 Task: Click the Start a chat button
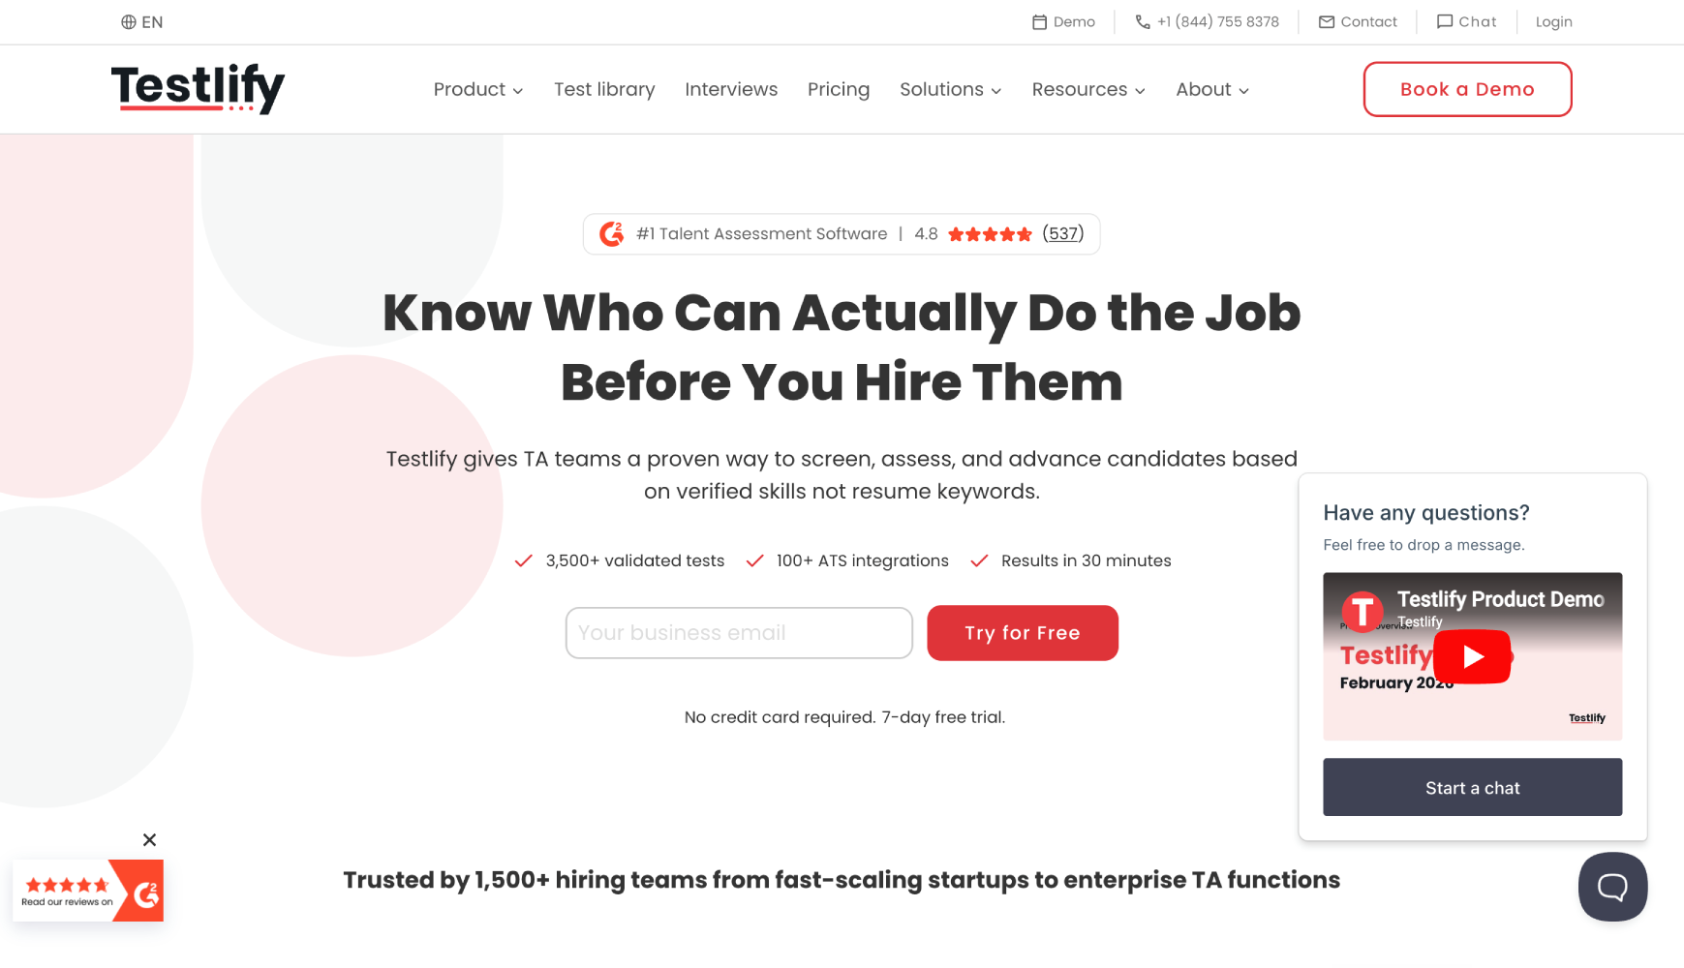tap(1472, 787)
